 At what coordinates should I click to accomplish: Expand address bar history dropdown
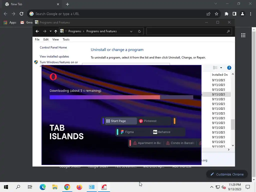(x=131, y=31)
